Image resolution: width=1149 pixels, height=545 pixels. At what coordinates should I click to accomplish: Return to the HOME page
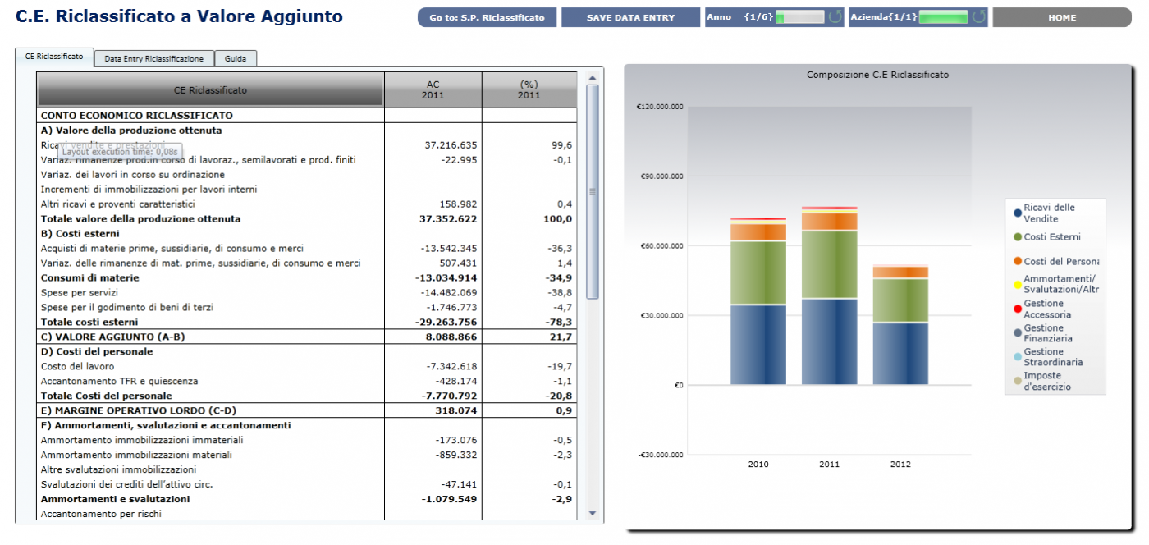coord(1062,17)
